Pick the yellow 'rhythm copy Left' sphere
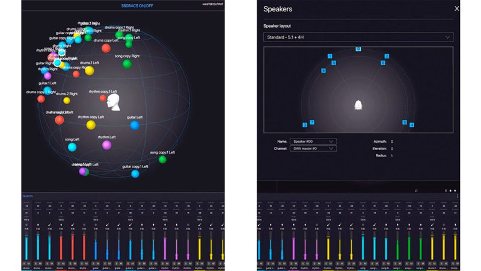Viewport: 481px width, 271px height. pos(91,125)
